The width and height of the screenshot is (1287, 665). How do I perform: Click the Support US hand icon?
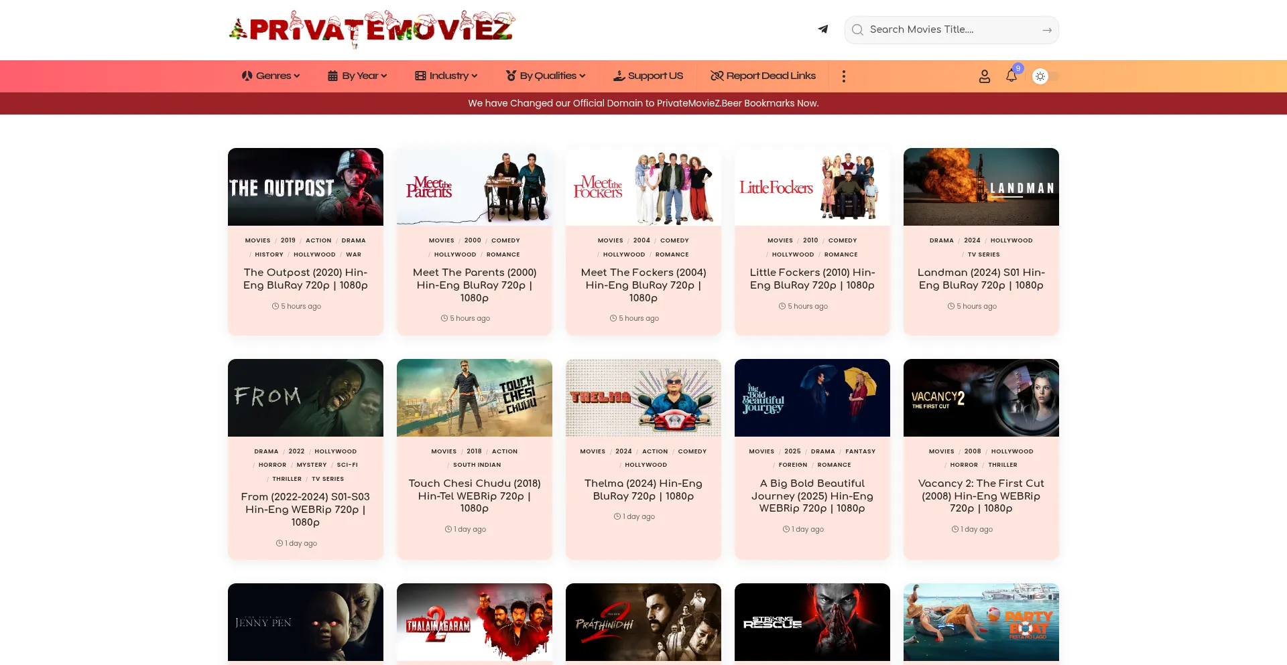[x=619, y=76]
